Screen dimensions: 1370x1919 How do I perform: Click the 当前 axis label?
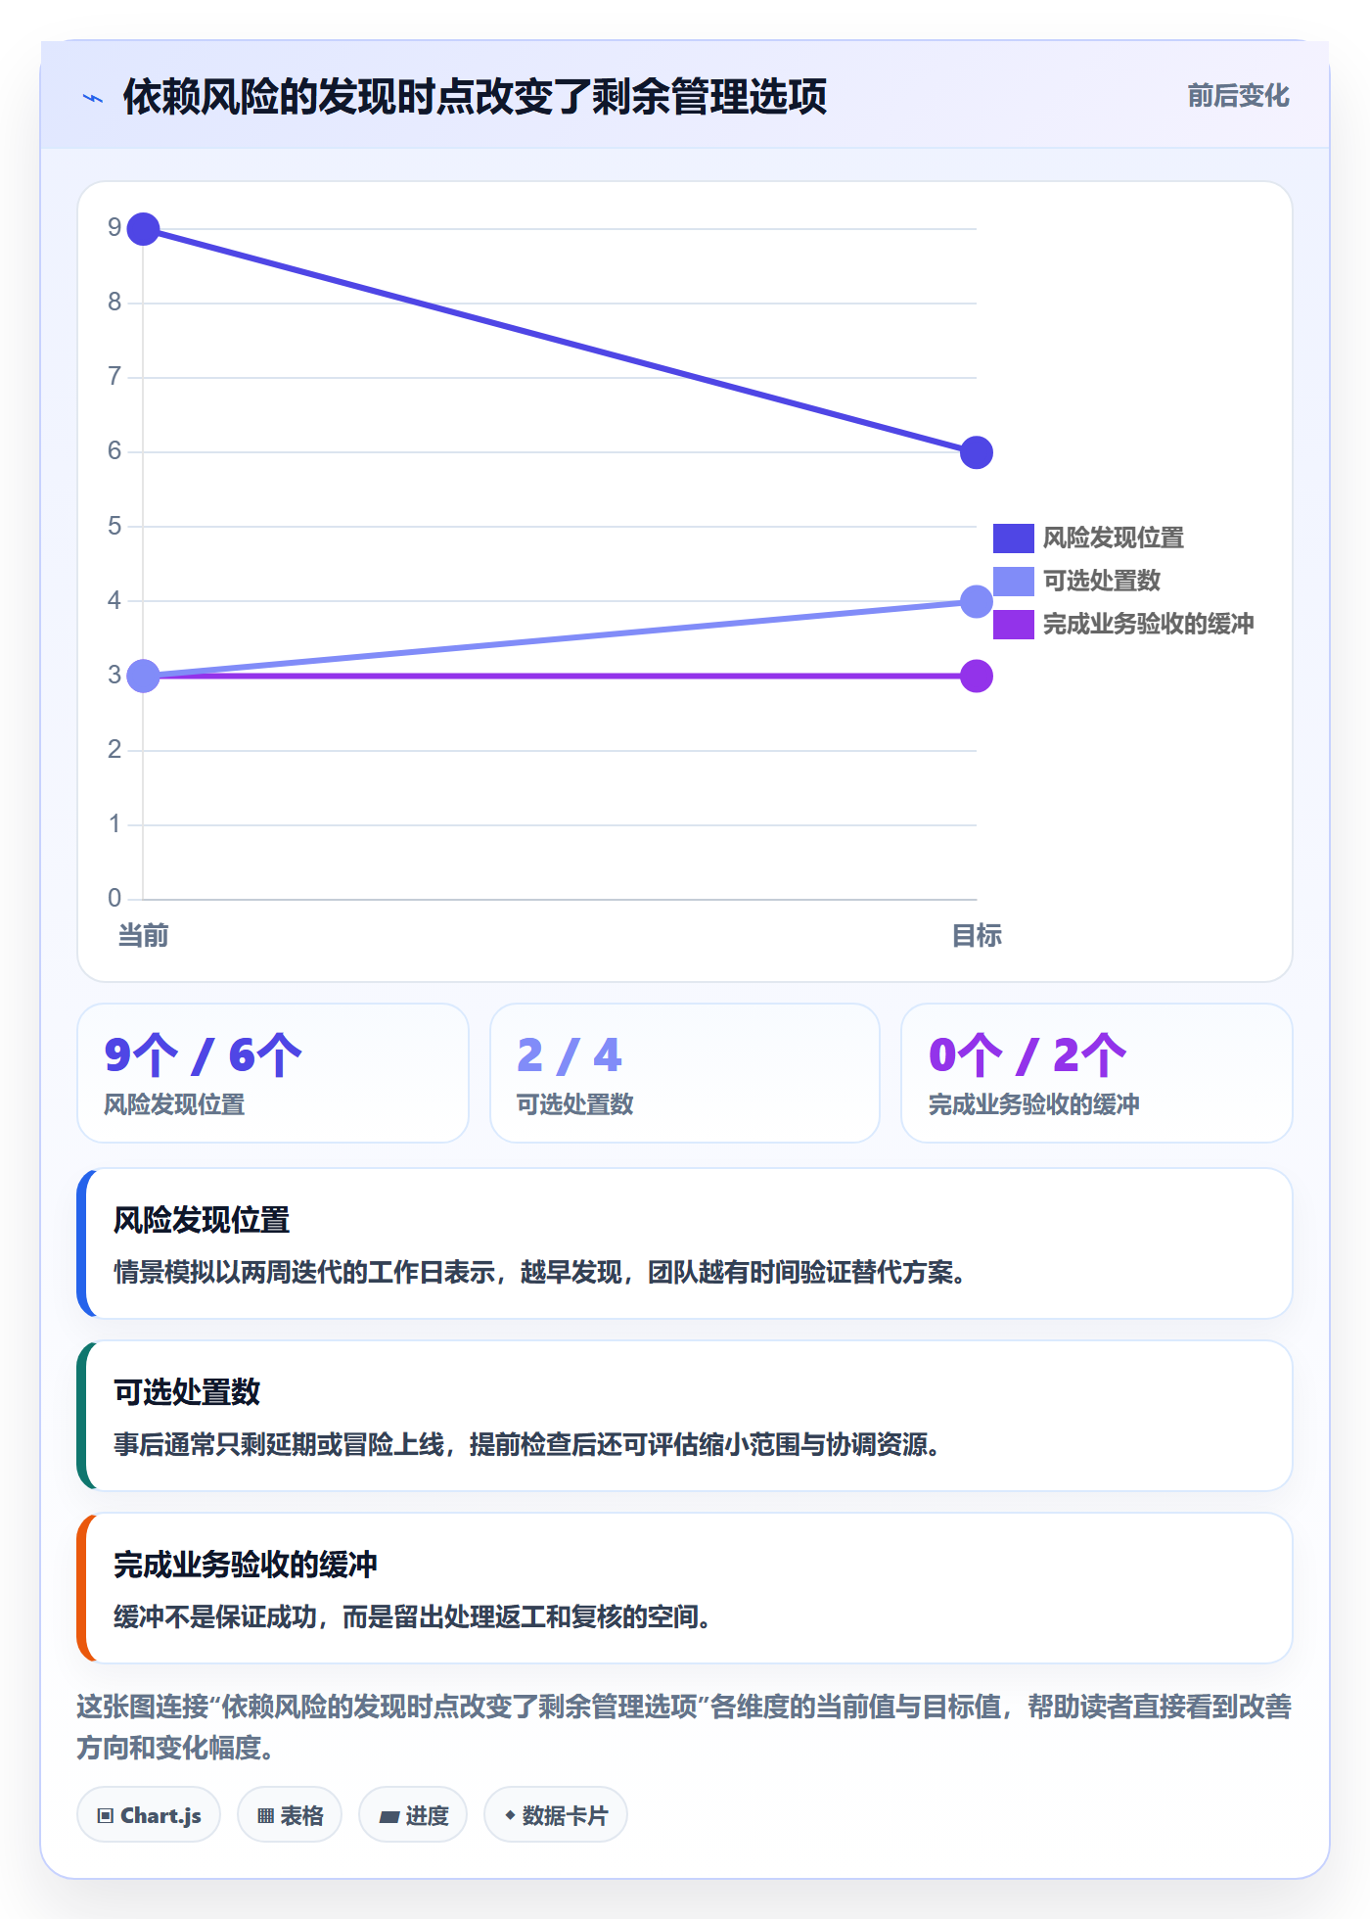pos(144,936)
